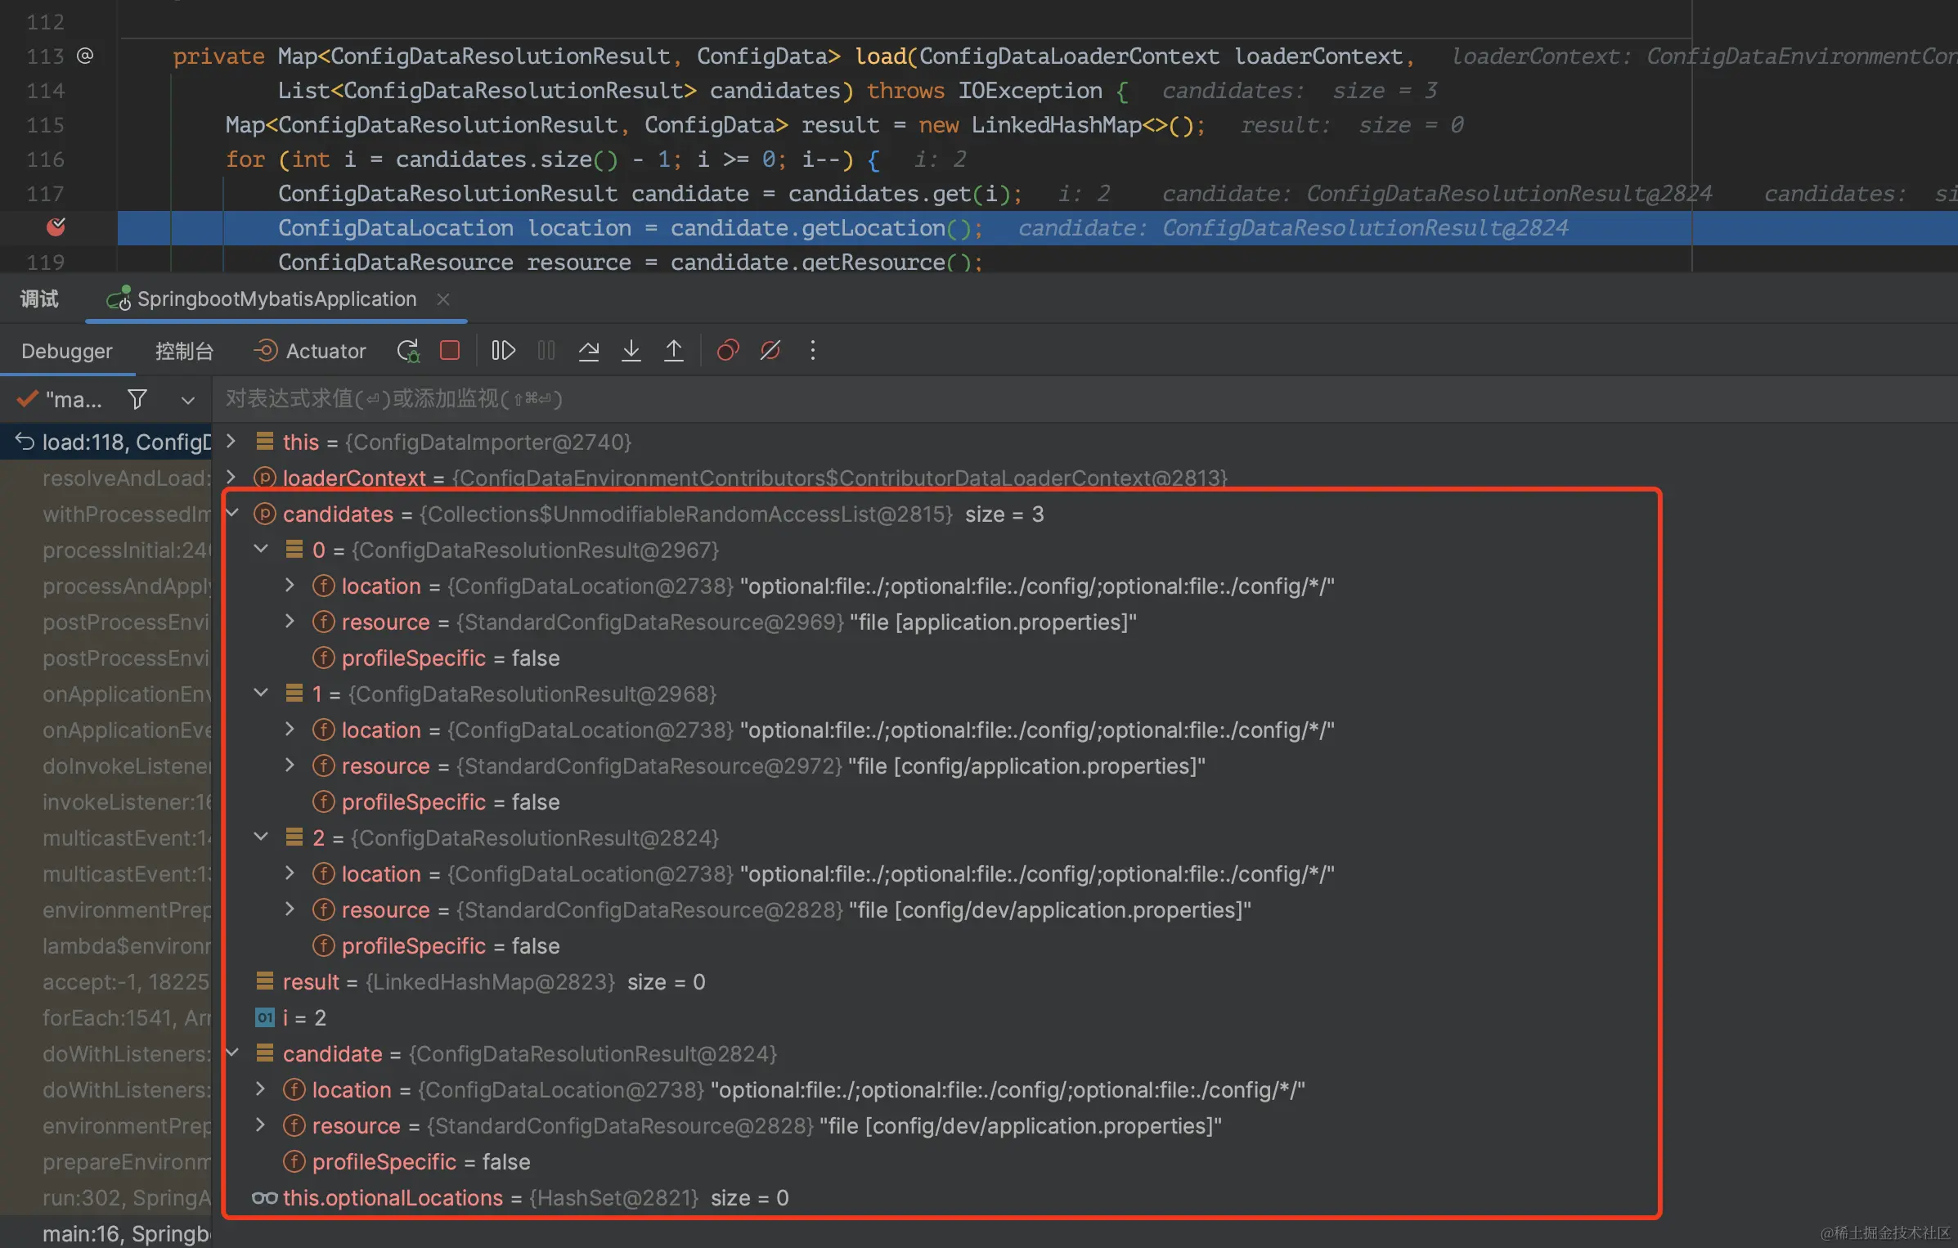This screenshot has width=1958, height=1248.
Task: Click the Step Into icon
Action: point(631,351)
